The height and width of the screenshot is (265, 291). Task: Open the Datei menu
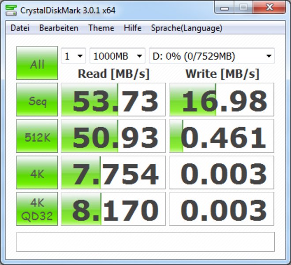pyautogui.click(x=20, y=28)
